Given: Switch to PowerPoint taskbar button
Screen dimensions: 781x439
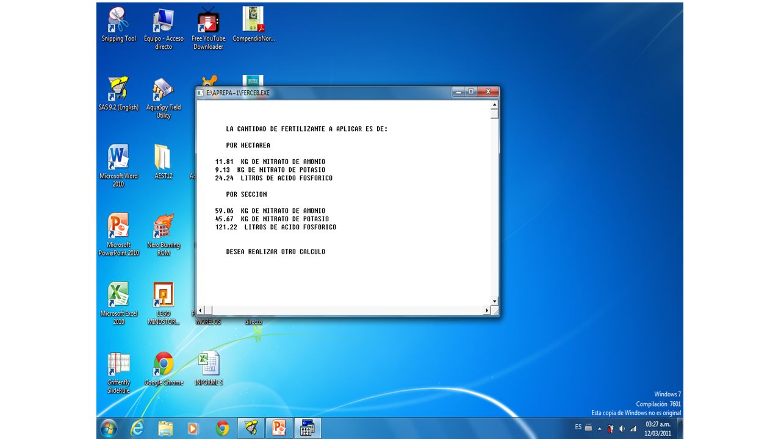Looking at the screenshot, I should point(279,429).
